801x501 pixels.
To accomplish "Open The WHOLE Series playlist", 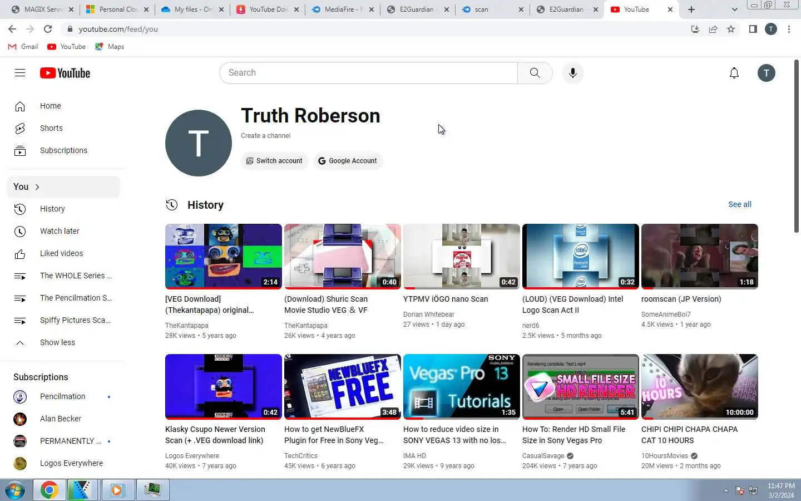I will [x=63, y=276].
